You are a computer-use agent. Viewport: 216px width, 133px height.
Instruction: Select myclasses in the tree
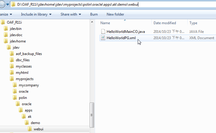click(24, 66)
